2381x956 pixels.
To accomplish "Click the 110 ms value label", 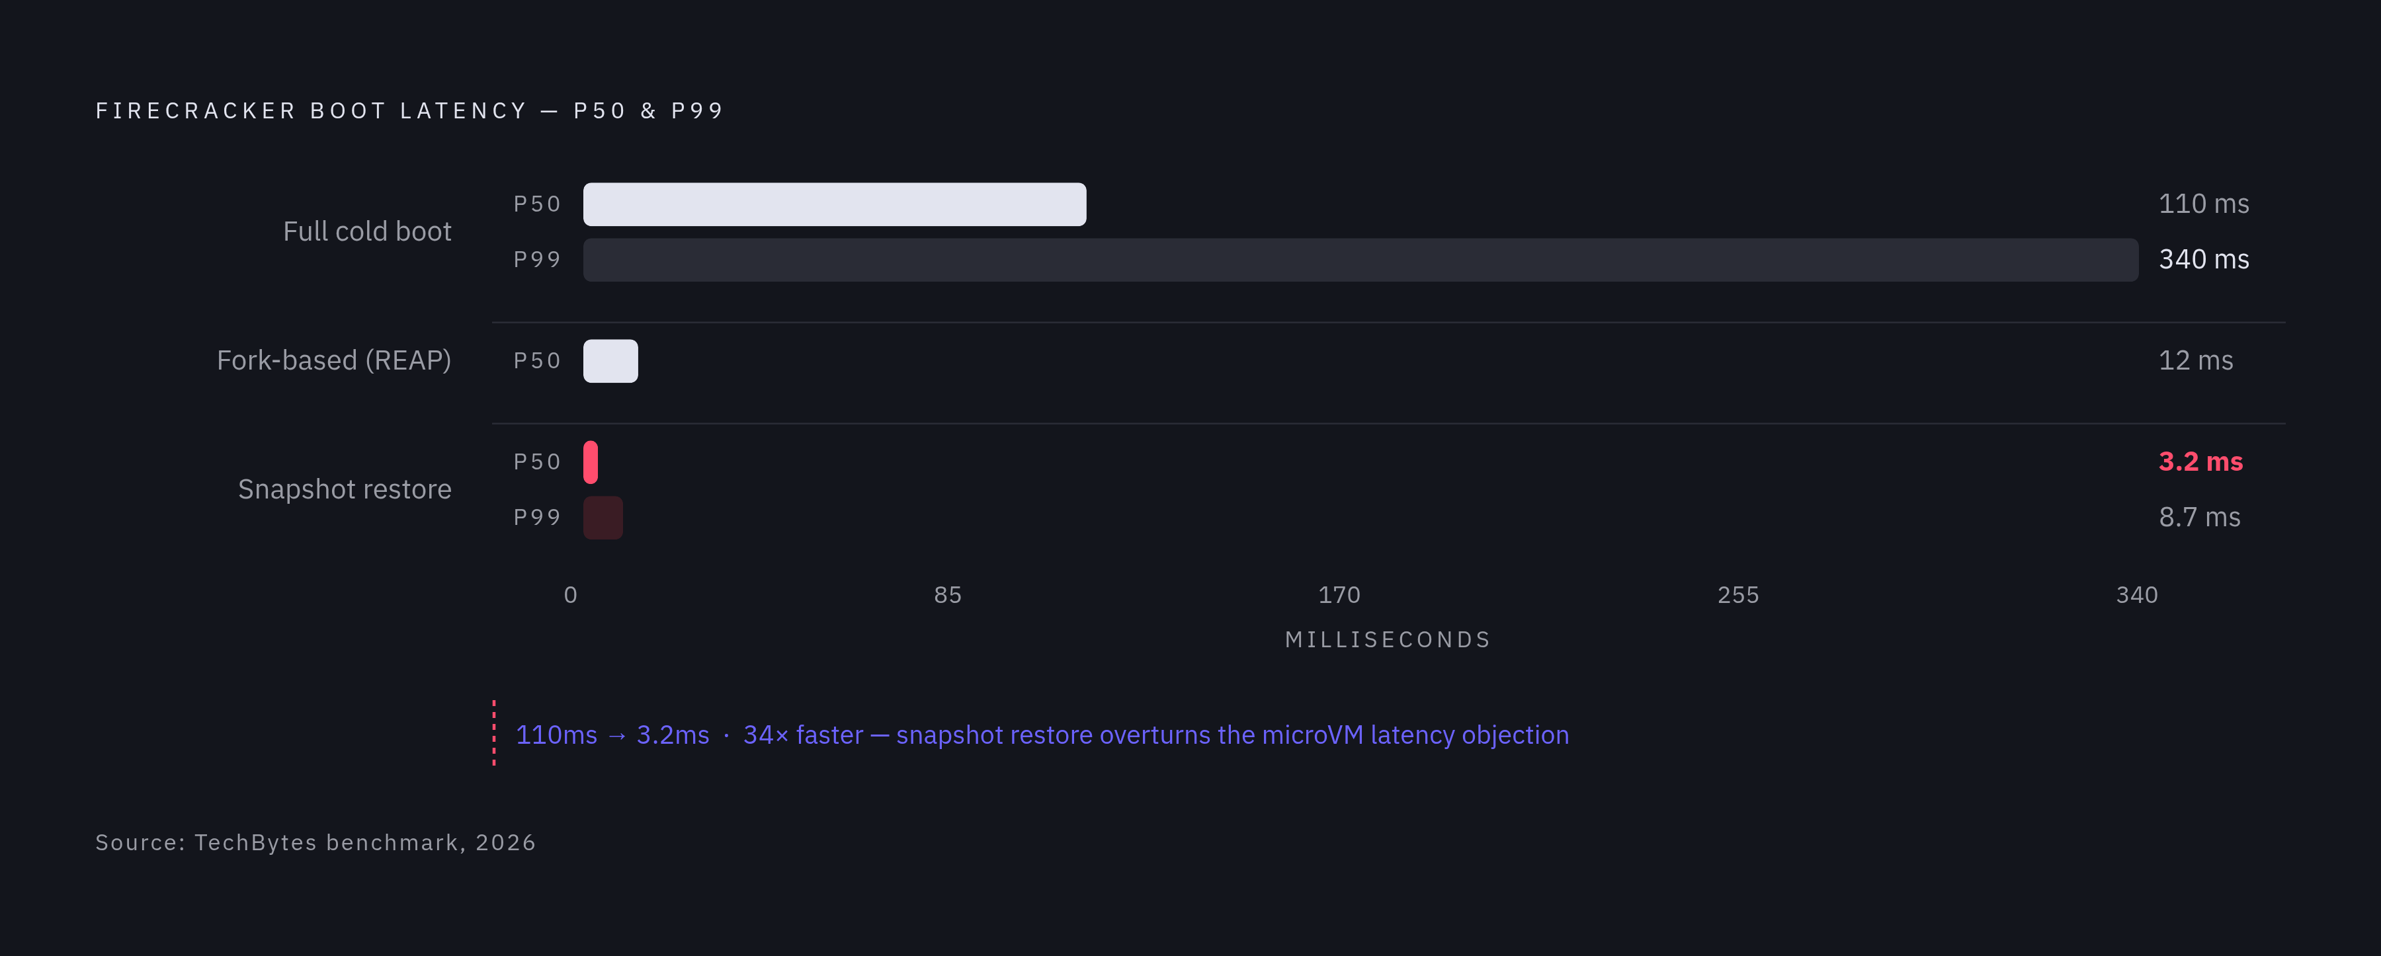I will [2204, 204].
